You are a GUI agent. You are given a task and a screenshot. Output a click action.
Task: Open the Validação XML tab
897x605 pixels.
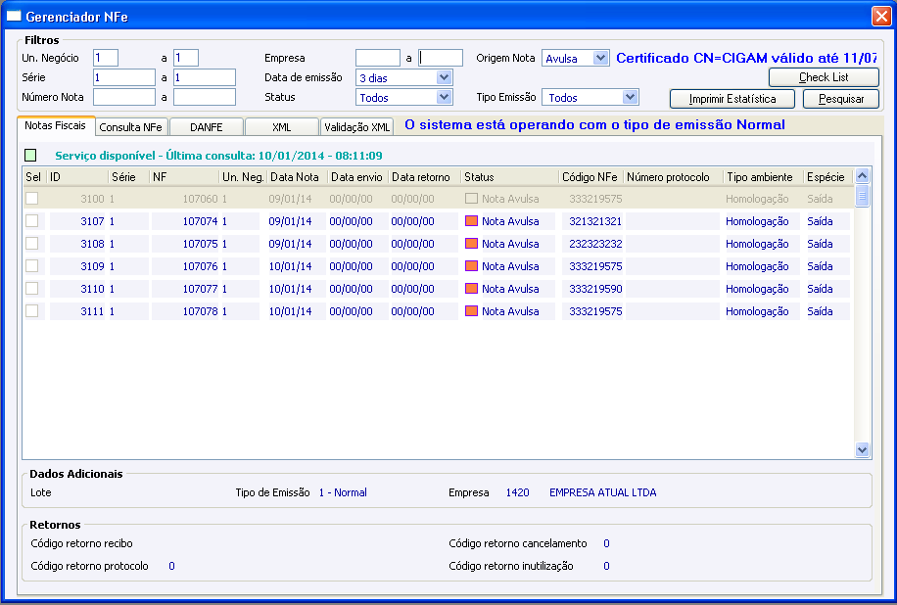pyautogui.click(x=357, y=127)
